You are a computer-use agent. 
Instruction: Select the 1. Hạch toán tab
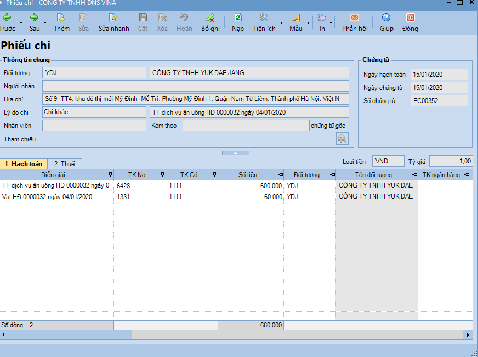click(x=24, y=164)
